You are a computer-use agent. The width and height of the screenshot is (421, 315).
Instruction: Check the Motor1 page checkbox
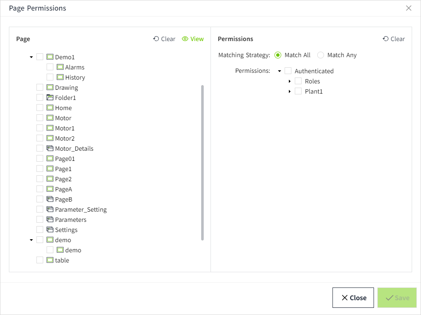click(40, 128)
